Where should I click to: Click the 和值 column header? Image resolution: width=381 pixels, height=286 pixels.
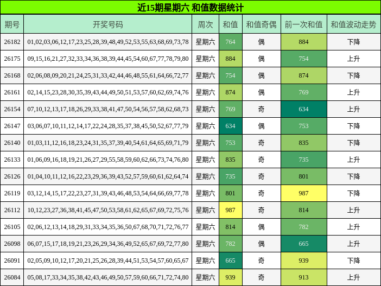point(230,24)
